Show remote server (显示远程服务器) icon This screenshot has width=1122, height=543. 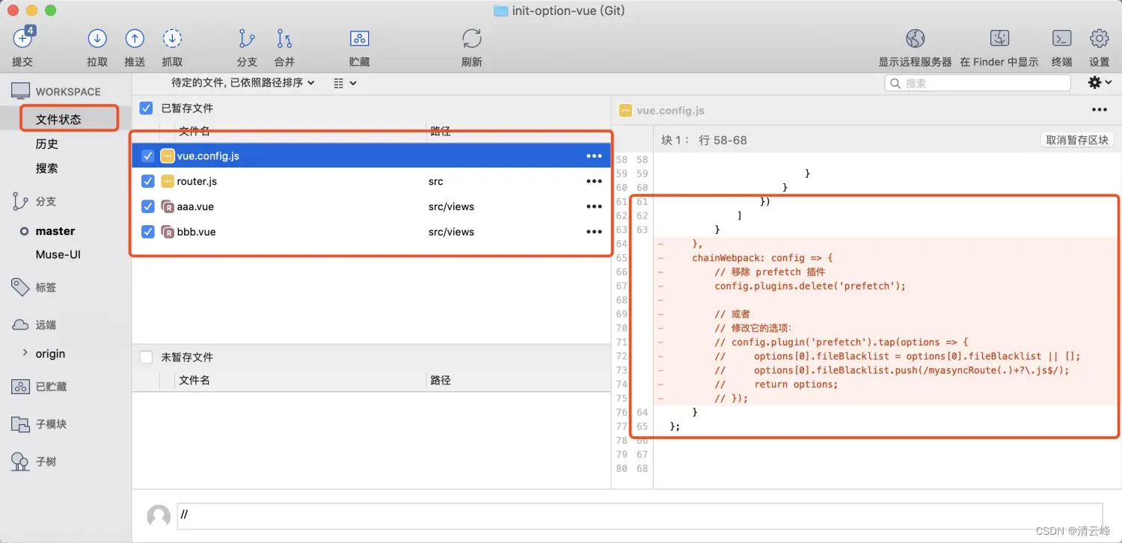pos(915,38)
